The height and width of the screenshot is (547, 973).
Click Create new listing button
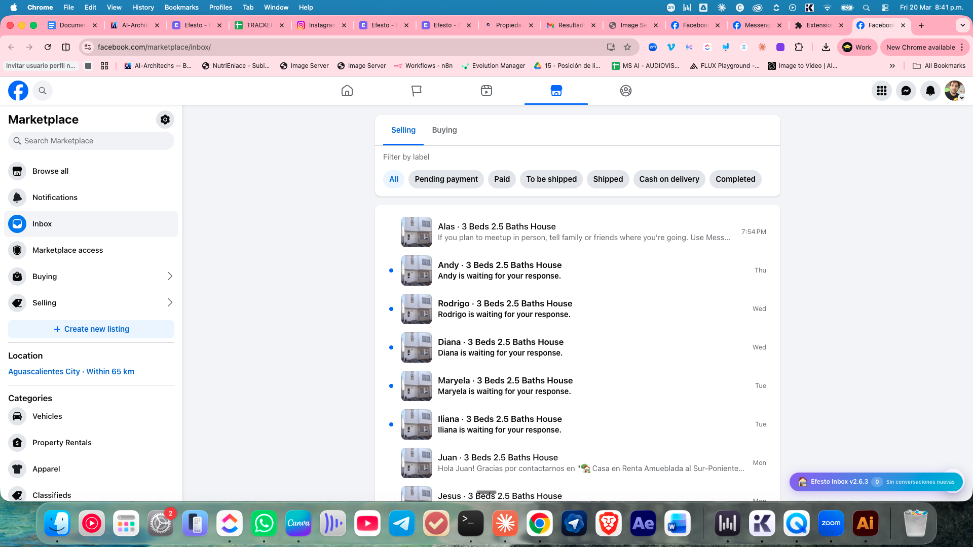(91, 329)
